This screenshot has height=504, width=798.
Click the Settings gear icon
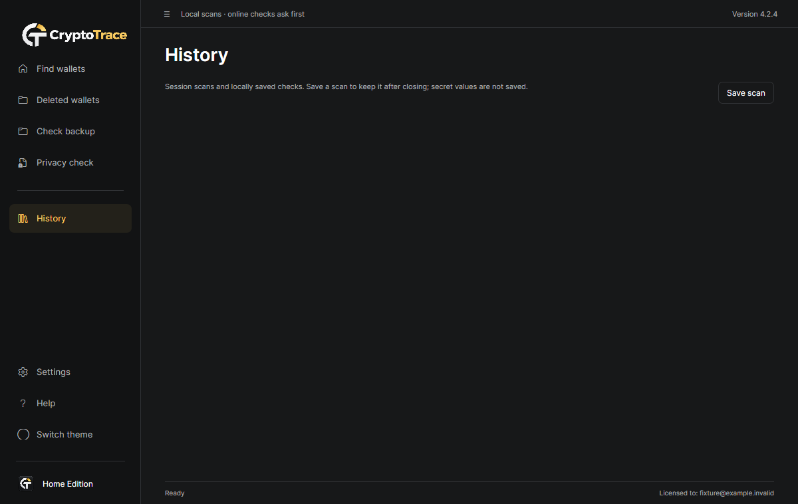[x=23, y=372]
